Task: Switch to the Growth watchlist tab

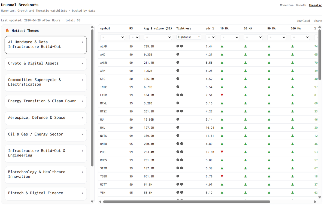Action: coord(301,5)
